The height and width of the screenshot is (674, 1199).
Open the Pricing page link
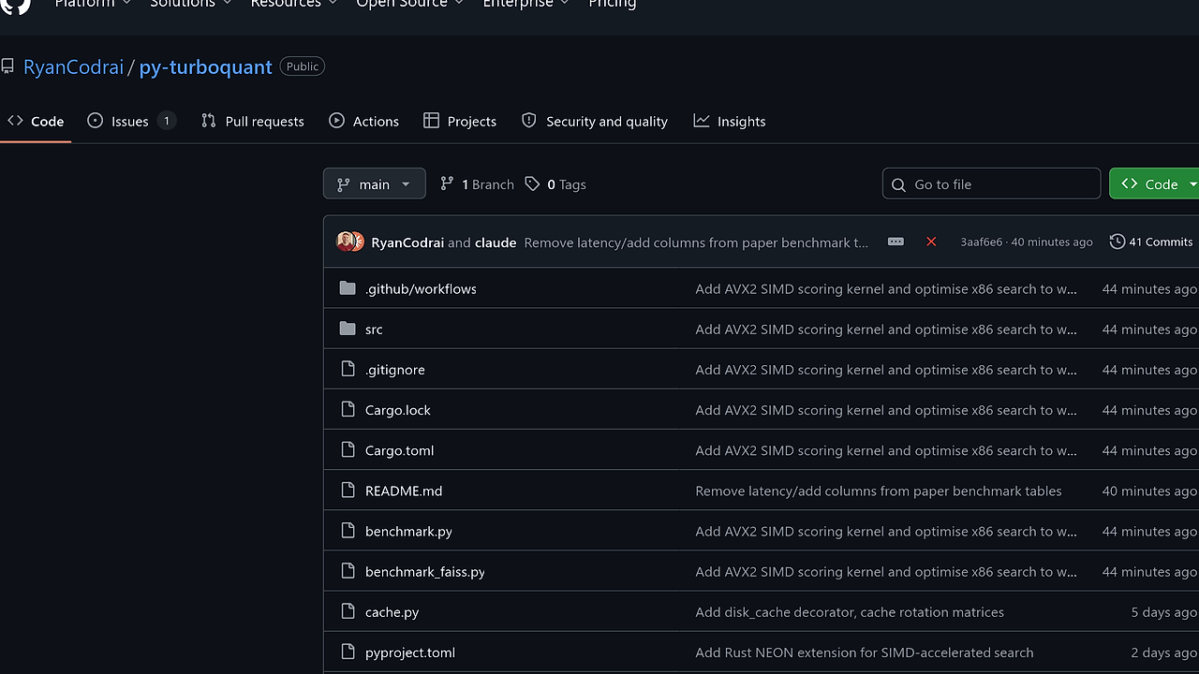(613, 4)
